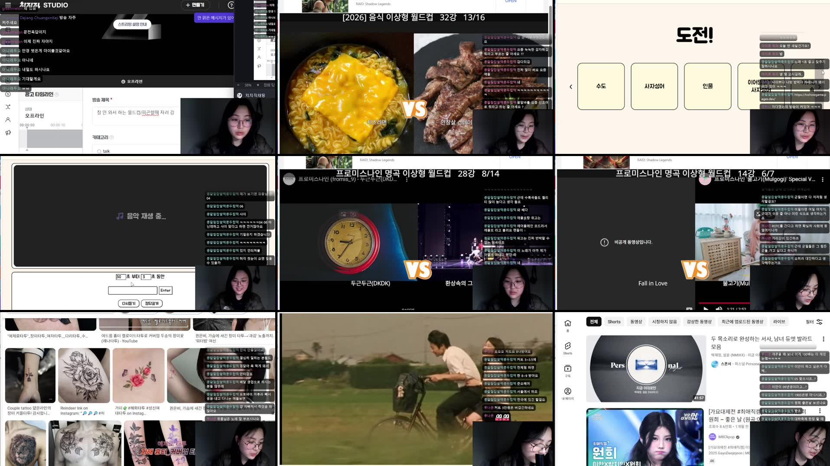
Task: Click 내 페이지 icon in YouTube sidebar
Action: click(x=567, y=389)
